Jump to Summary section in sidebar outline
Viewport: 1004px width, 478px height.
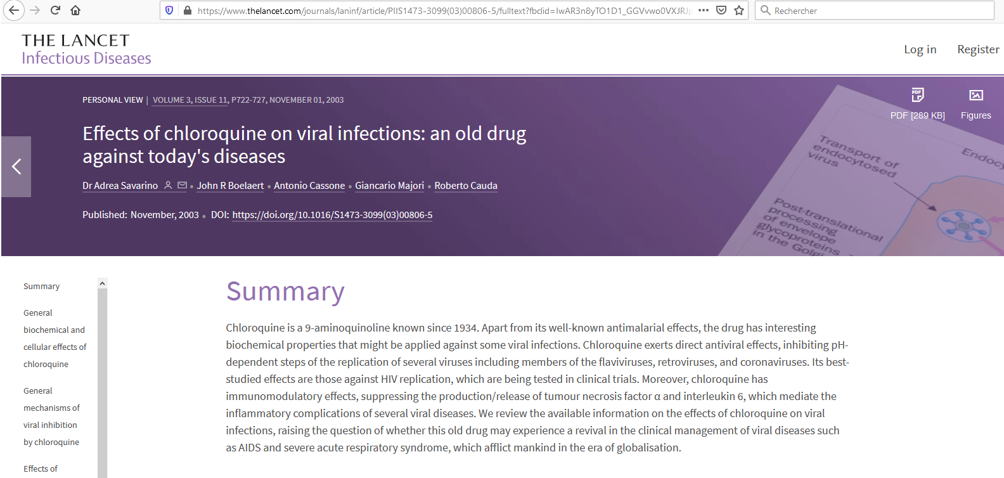pyautogui.click(x=42, y=287)
